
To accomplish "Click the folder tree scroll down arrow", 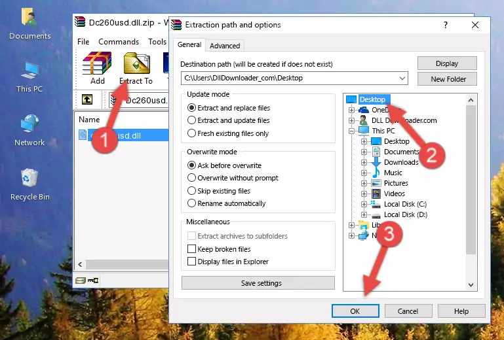I will (x=471, y=285).
